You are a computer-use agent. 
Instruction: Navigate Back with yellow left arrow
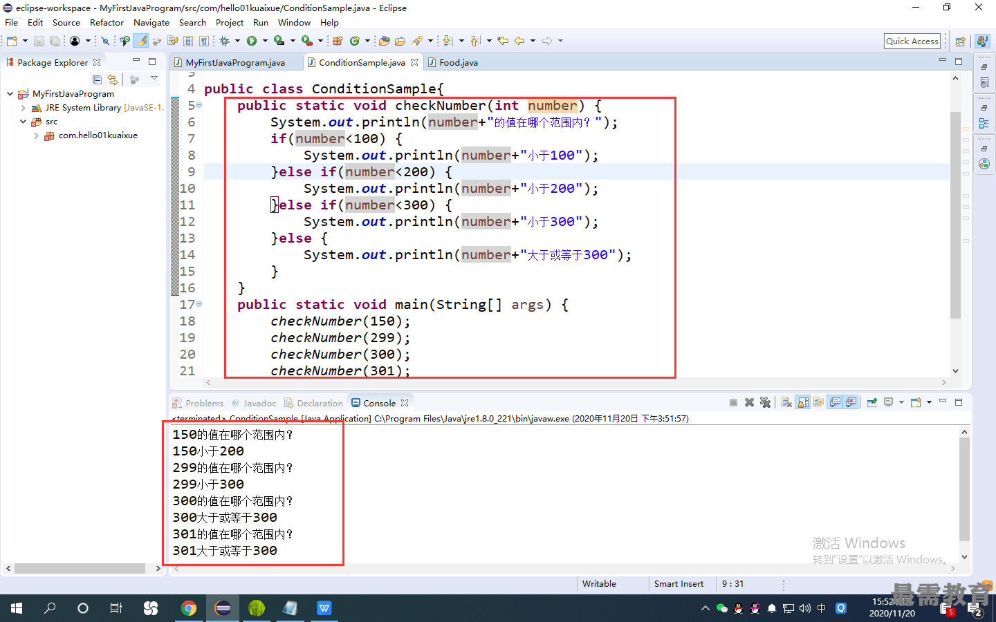pos(519,41)
